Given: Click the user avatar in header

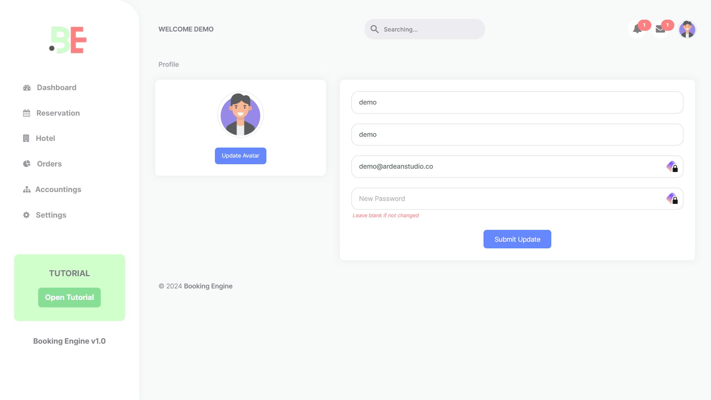Looking at the screenshot, I should 687,29.
